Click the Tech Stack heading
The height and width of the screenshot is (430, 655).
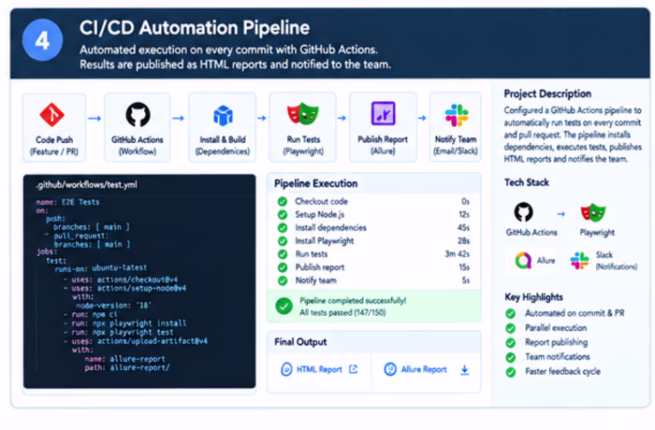click(x=526, y=182)
